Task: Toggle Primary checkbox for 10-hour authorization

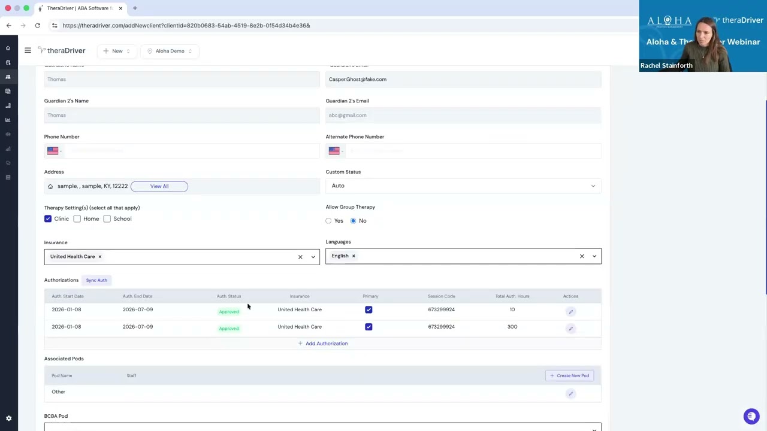Action: coord(369,309)
